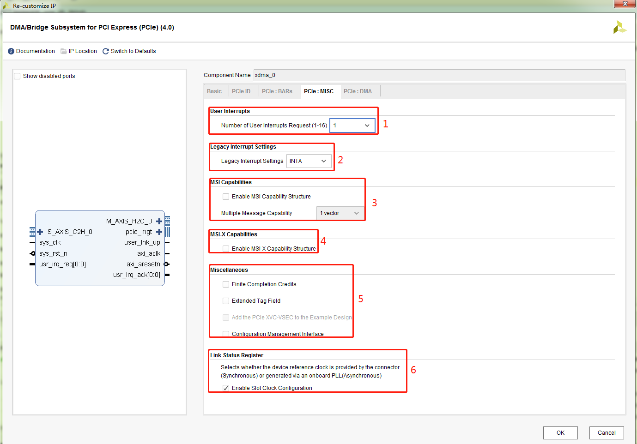The image size is (637, 444).
Task: Enable MSI Capability Structure checkbox
Action: [226, 197]
